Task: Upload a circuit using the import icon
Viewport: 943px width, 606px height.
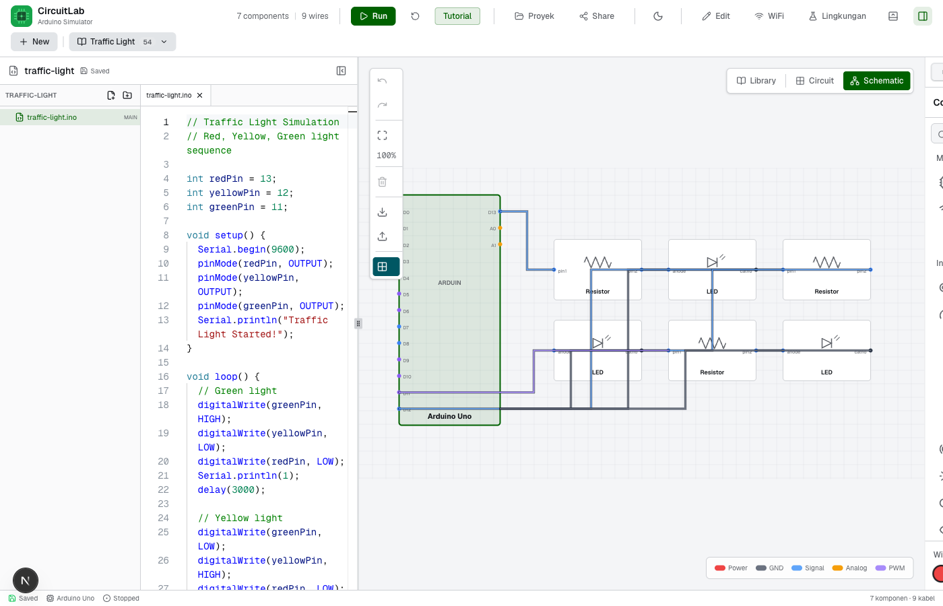Action: [x=383, y=236]
